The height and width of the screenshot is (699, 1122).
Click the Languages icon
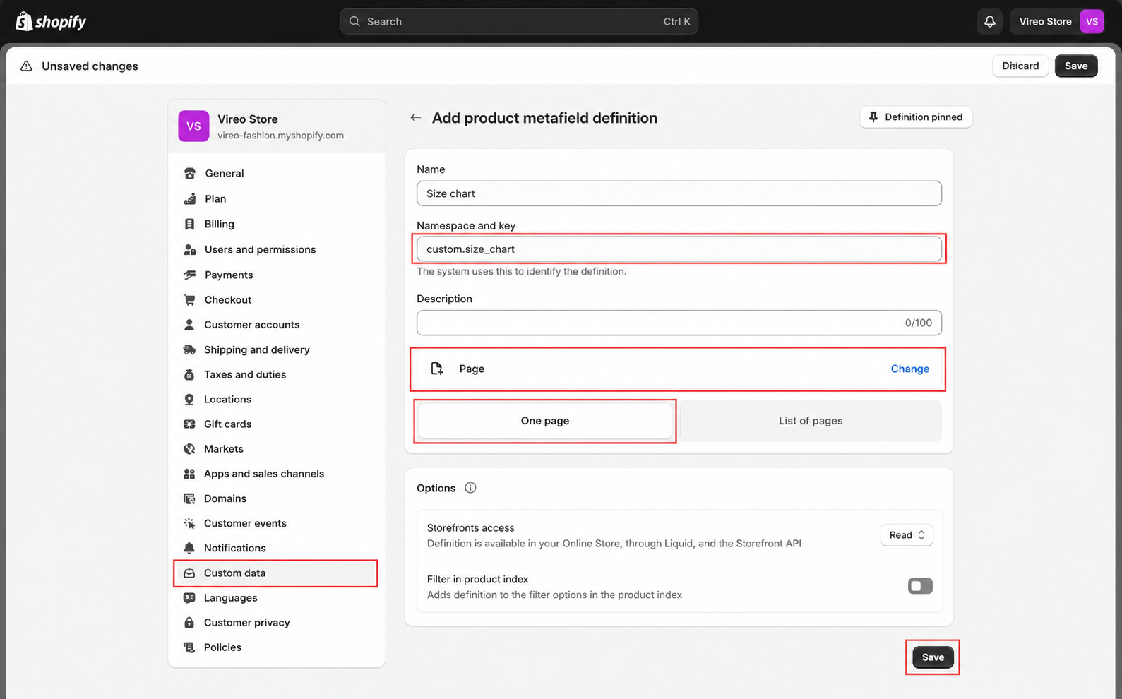point(189,598)
